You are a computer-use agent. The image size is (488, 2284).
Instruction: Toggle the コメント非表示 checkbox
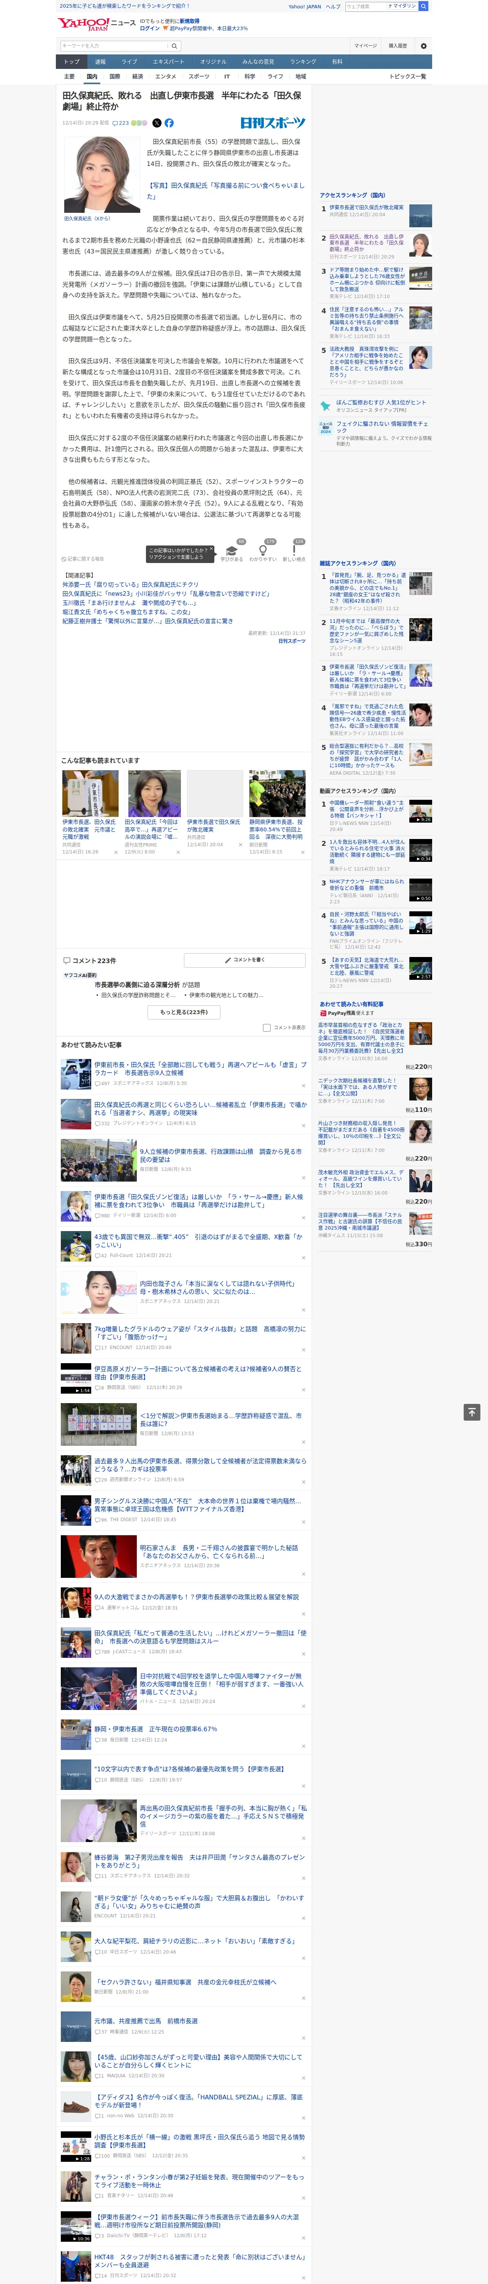pos(266,1028)
